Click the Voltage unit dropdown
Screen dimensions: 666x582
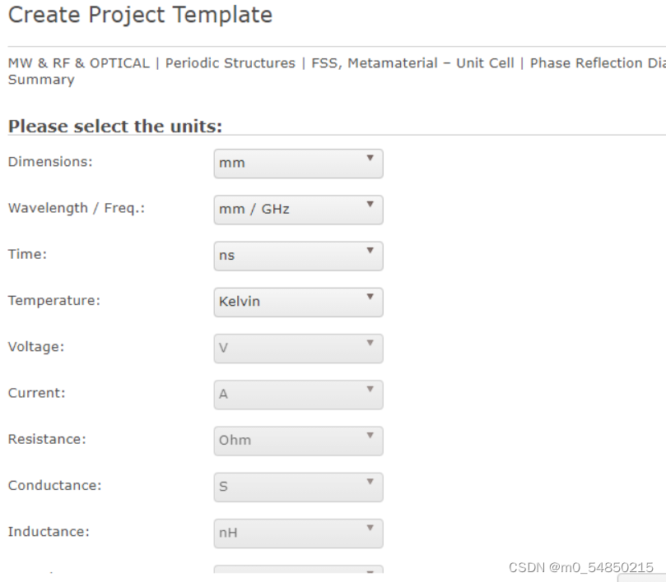pyautogui.click(x=297, y=348)
